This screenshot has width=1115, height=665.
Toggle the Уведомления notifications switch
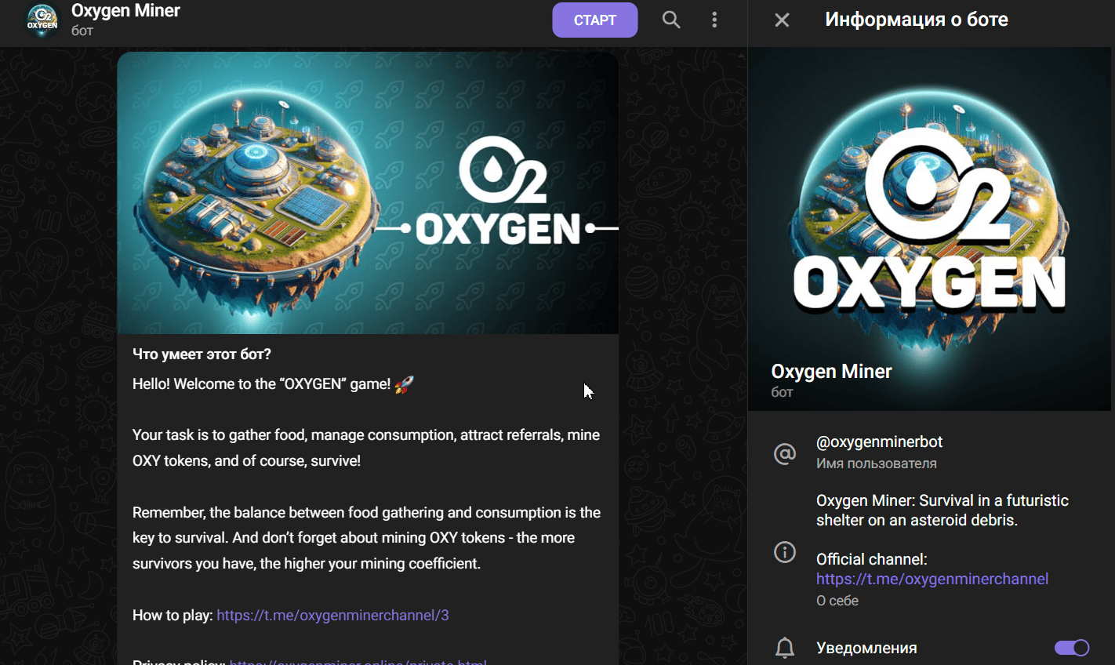pyautogui.click(x=1072, y=648)
